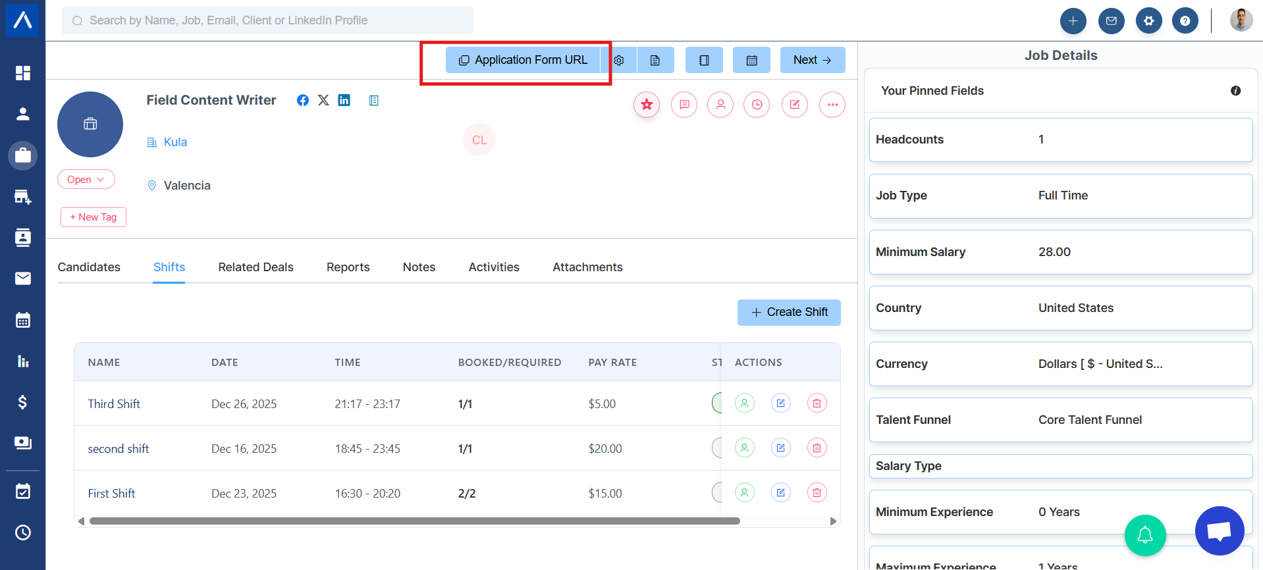Image resolution: width=1263 pixels, height=570 pixels.
Task: Delete the First Shift row
Action: pos(817,492)
